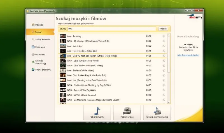
Task: Play preview of Club Rocker Play & Win Radio Edit
Action: coord(164,75)
